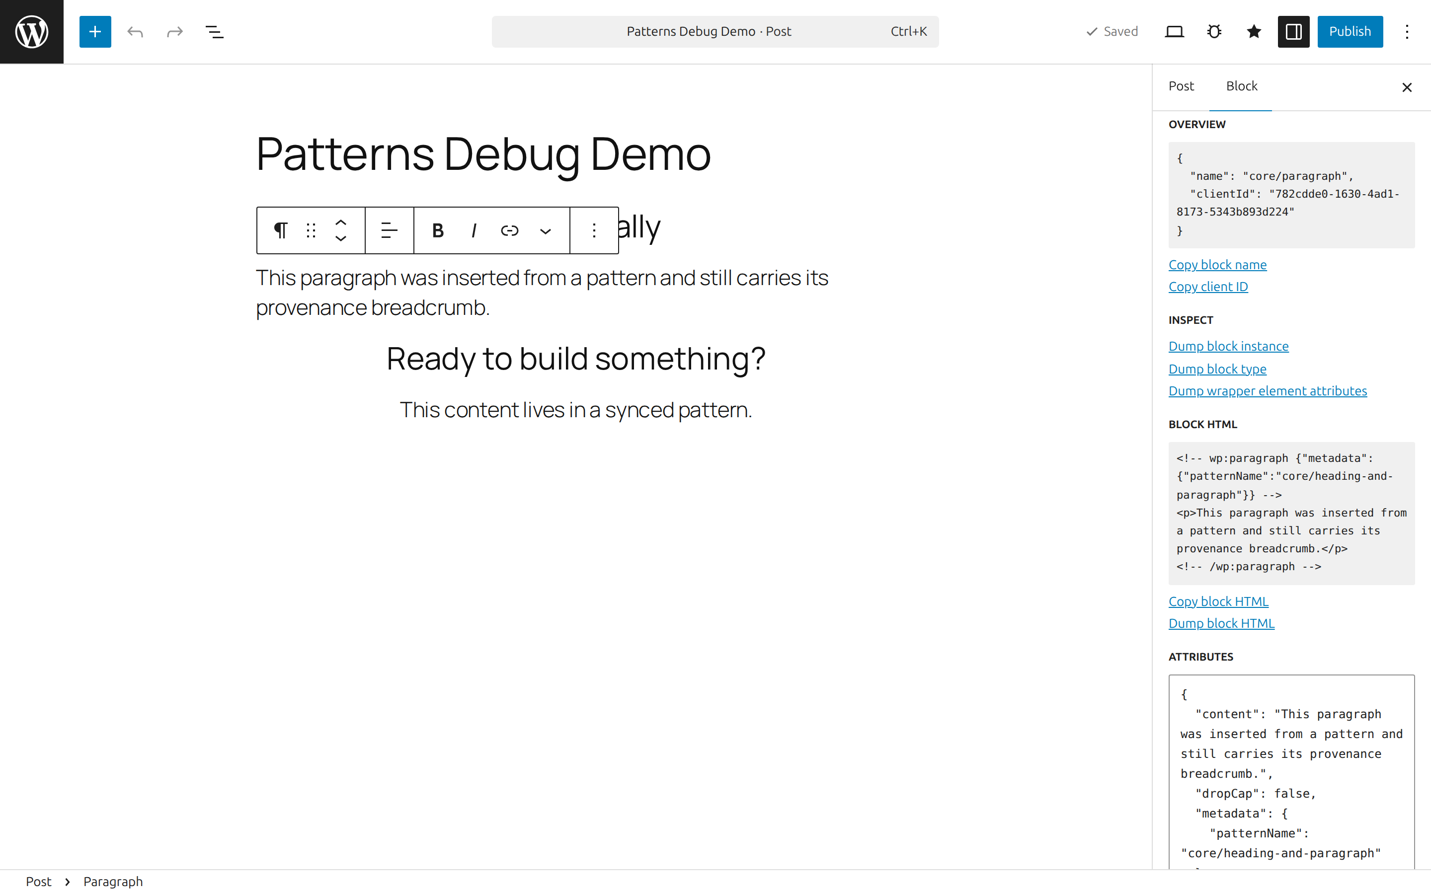Select Post in the bottom breadcrumb
The width and height of the screenshot is (1431, 894).
(x=38, y=882)
